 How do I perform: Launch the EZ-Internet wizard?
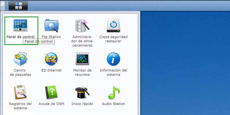coord(51,59)
